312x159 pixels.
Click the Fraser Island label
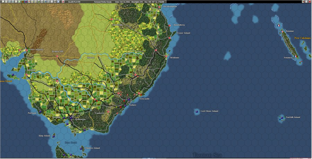point(183,33)
